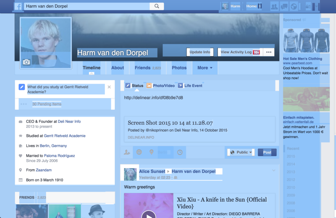
Task: Expand post options chevron on Alice Sunset post
Action: (274, 171)
